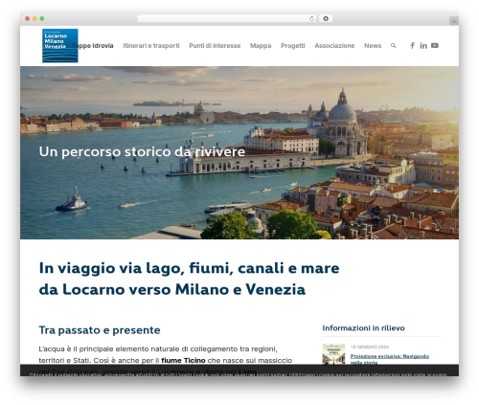Minimize window with yellow button

point(34,19)
